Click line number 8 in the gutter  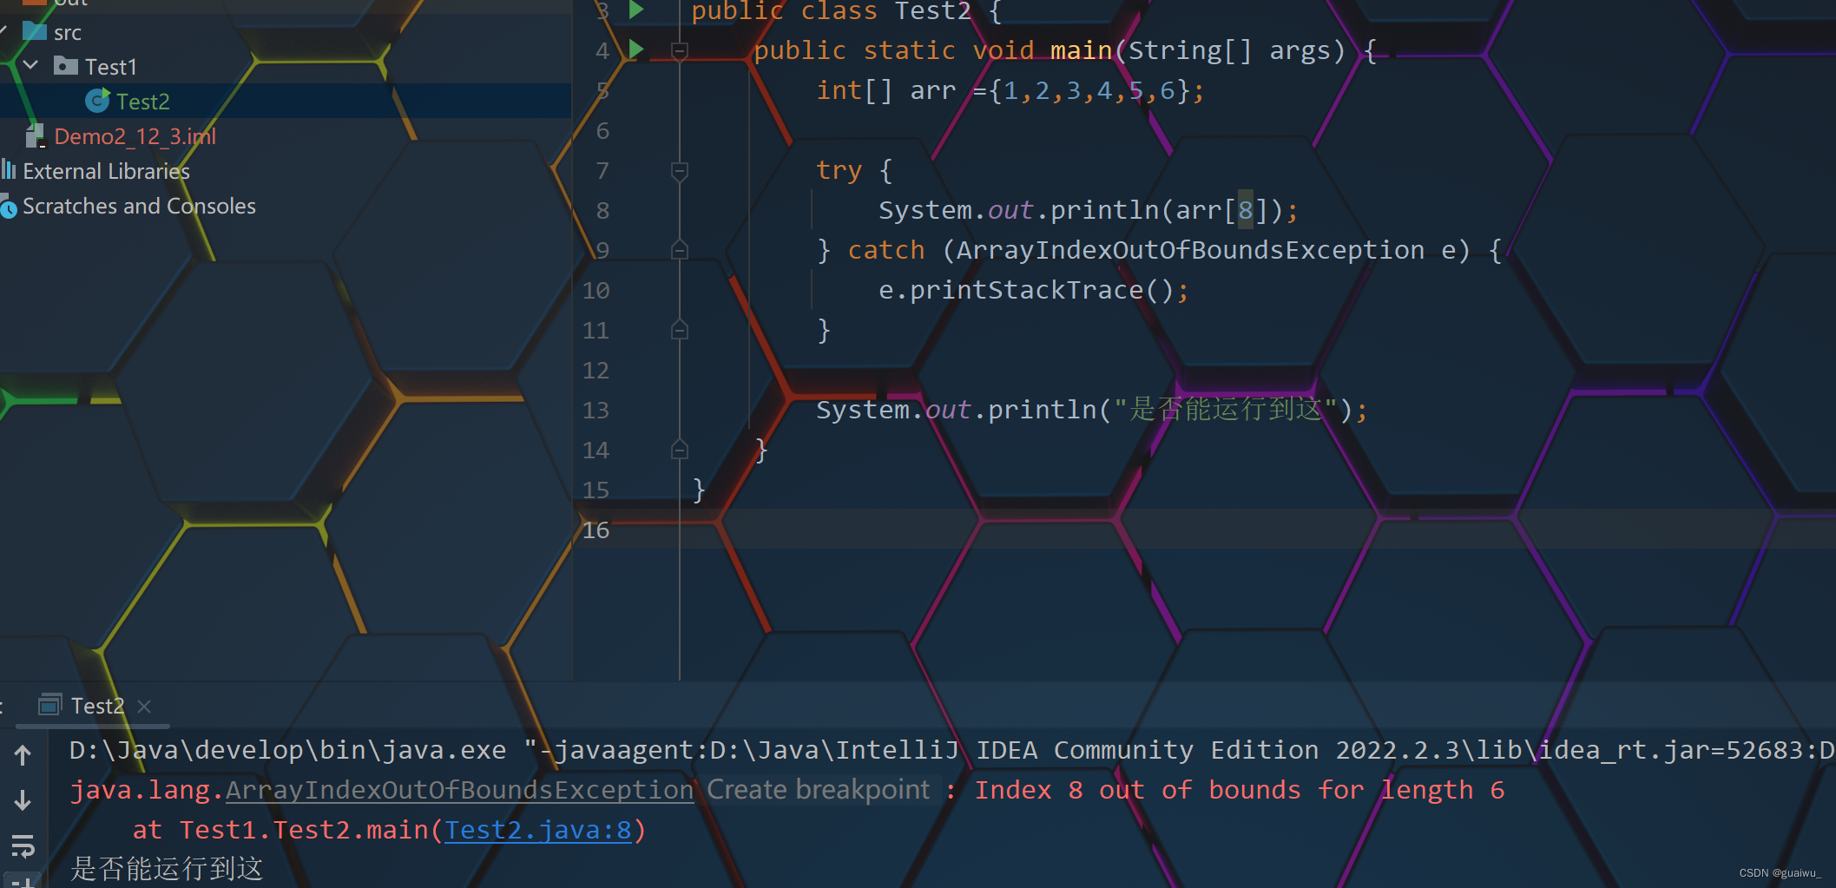(x=602, y=210)
